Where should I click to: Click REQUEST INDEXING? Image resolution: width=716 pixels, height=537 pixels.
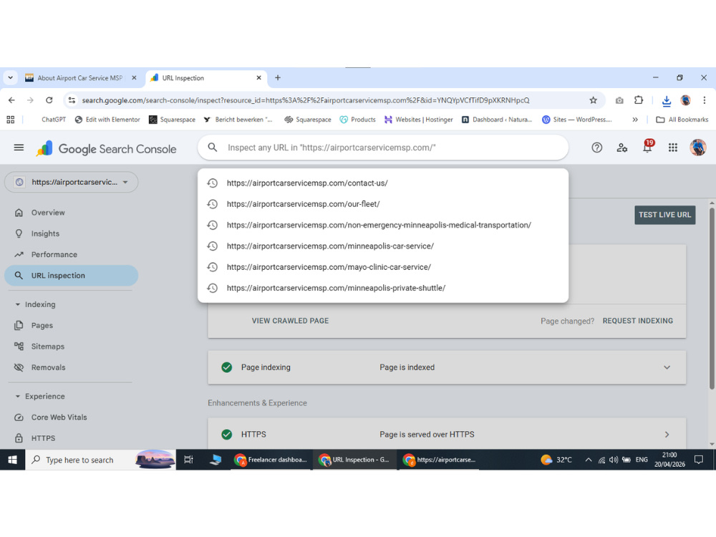coord(637,321)
